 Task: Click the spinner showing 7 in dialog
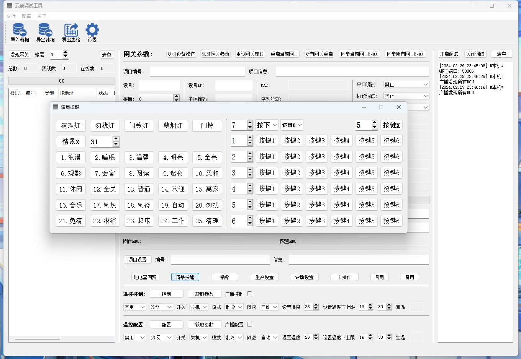pyautogui.click(x=242, y=125)
